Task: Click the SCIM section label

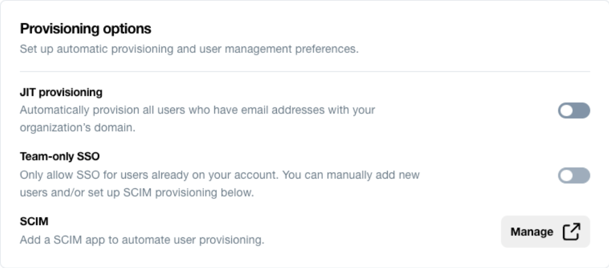Action: pos(34,222)
